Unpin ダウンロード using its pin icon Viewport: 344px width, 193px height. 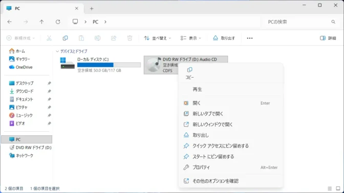tap(49, 91)
